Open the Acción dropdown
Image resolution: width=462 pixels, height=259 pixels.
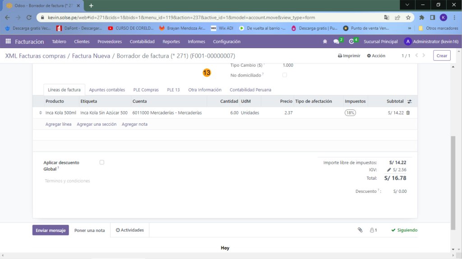click(376, 56)
